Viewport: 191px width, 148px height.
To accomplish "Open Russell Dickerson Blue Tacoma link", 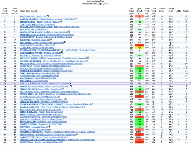I will [x=46, y=71].
